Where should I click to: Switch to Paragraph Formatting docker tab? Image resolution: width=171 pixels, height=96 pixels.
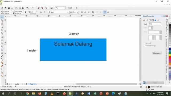[x=167, y=56]
